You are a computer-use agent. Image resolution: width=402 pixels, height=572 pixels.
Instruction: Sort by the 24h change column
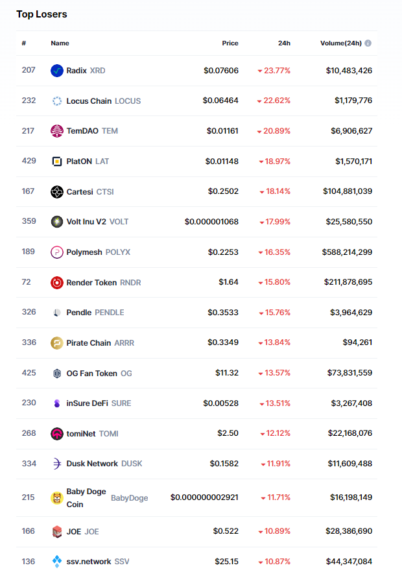[x=284, y=43]
